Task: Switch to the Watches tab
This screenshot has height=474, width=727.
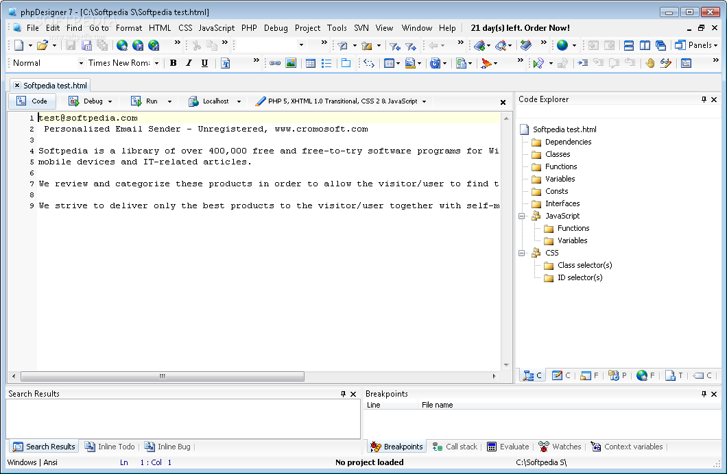Action: pyautogui.click(x=560, y=447)
